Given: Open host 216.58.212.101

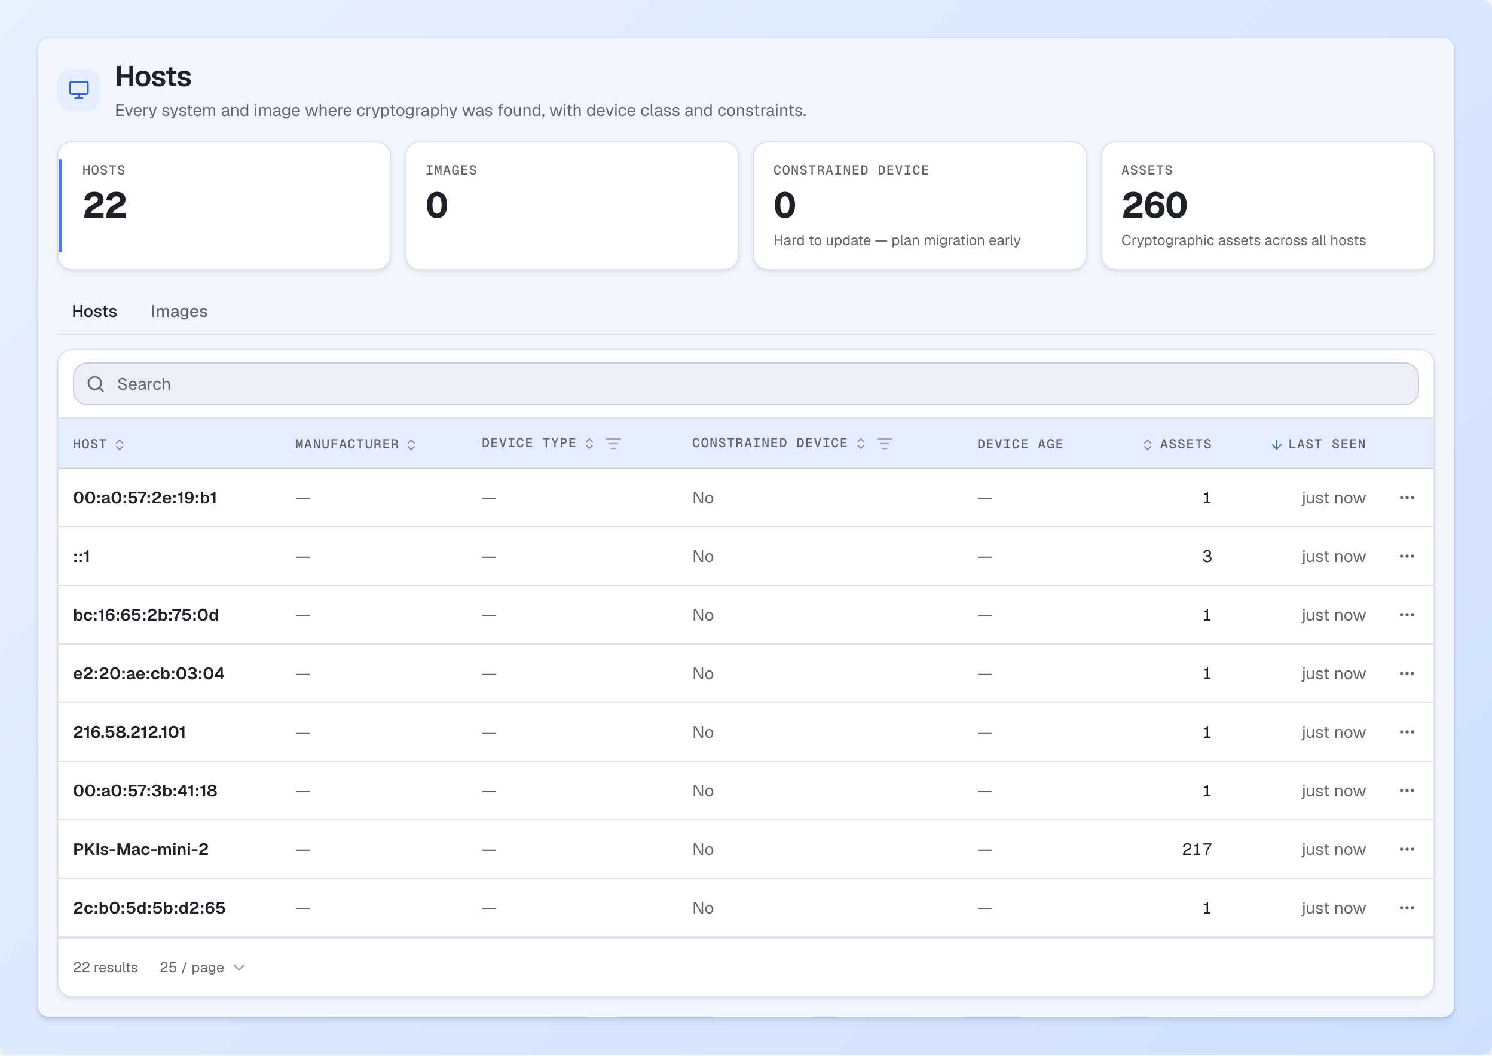Looking at the screenshot, I should (129, 732).
